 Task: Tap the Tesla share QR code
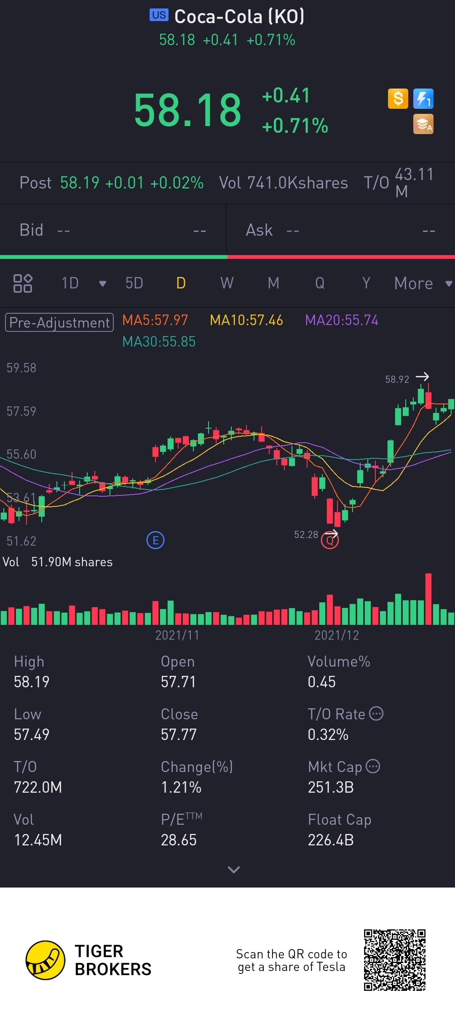click(395, 960)
